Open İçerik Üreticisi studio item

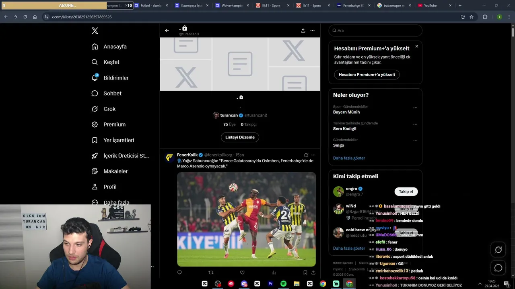point(120,156)
